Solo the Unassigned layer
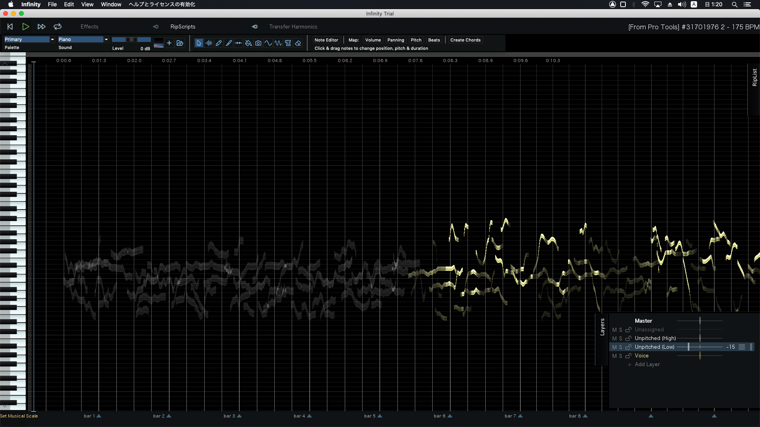 [621, 330]
